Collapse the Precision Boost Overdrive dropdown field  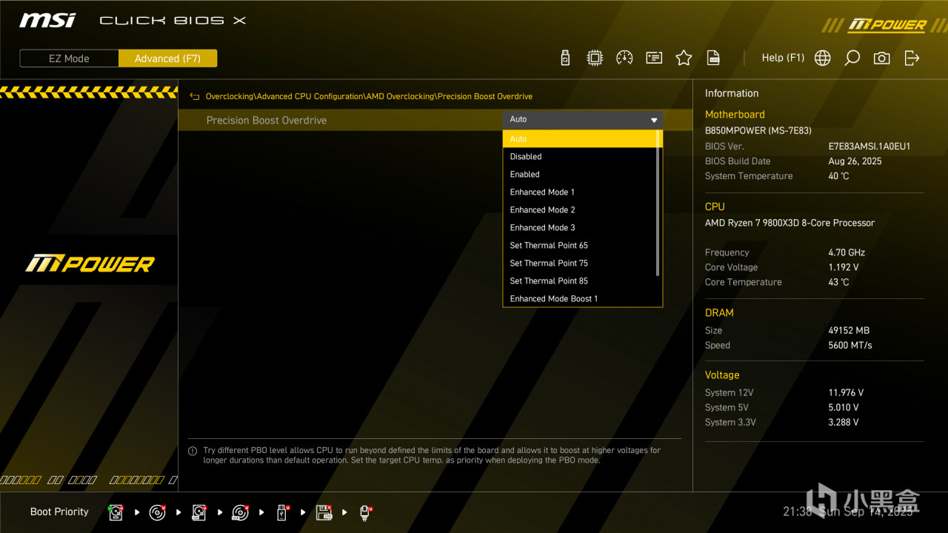[x=583, y=120]
